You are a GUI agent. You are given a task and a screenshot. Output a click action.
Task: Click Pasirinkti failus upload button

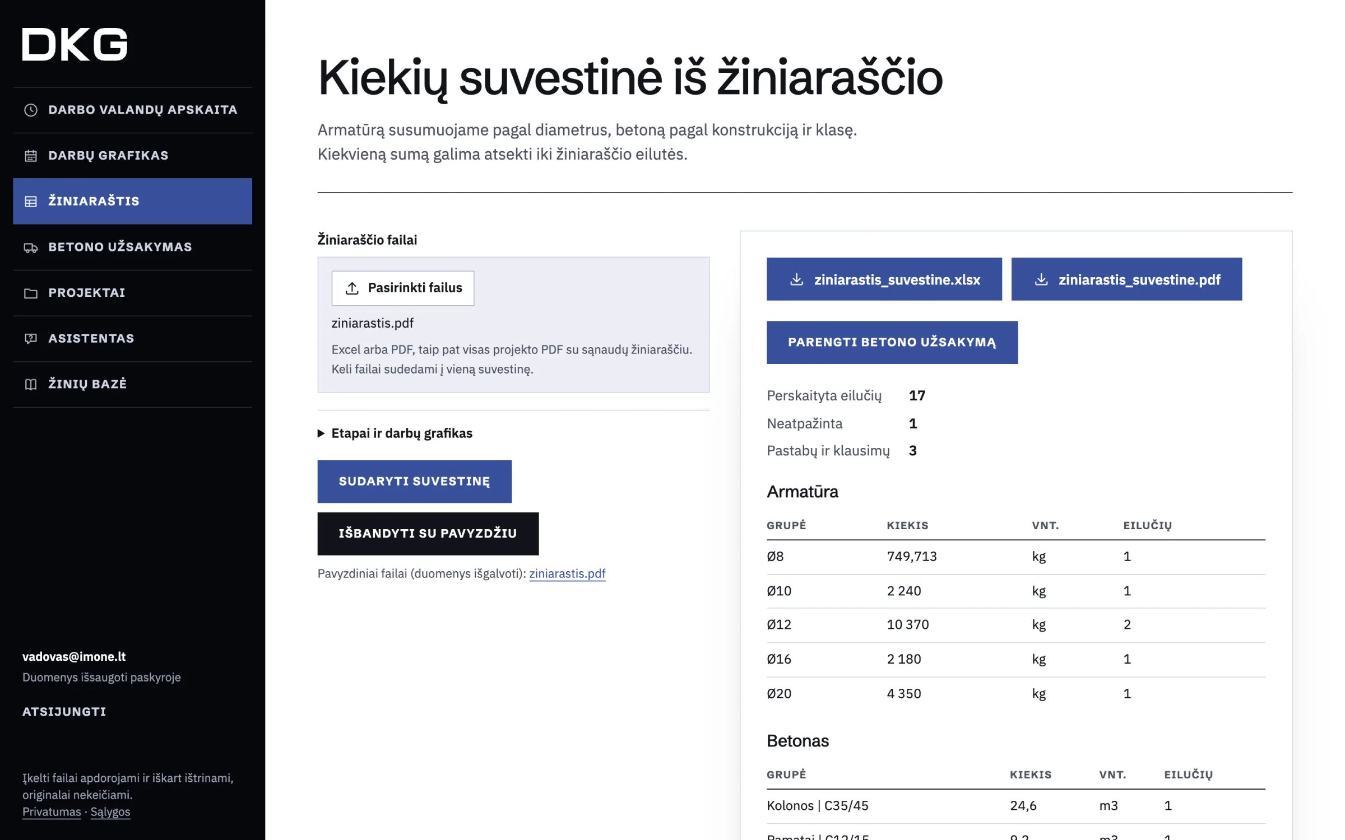[402, 288]
